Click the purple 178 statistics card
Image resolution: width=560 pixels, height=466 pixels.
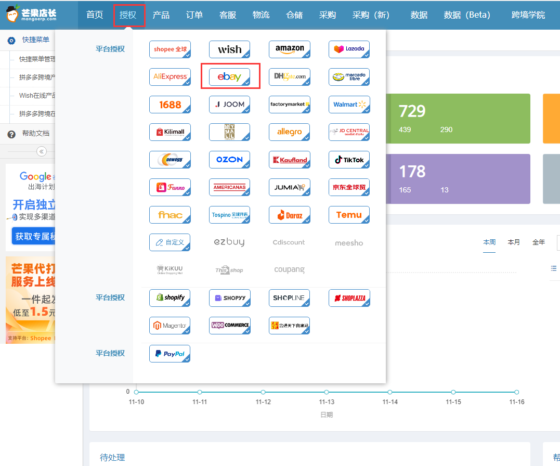pos(458,179)
